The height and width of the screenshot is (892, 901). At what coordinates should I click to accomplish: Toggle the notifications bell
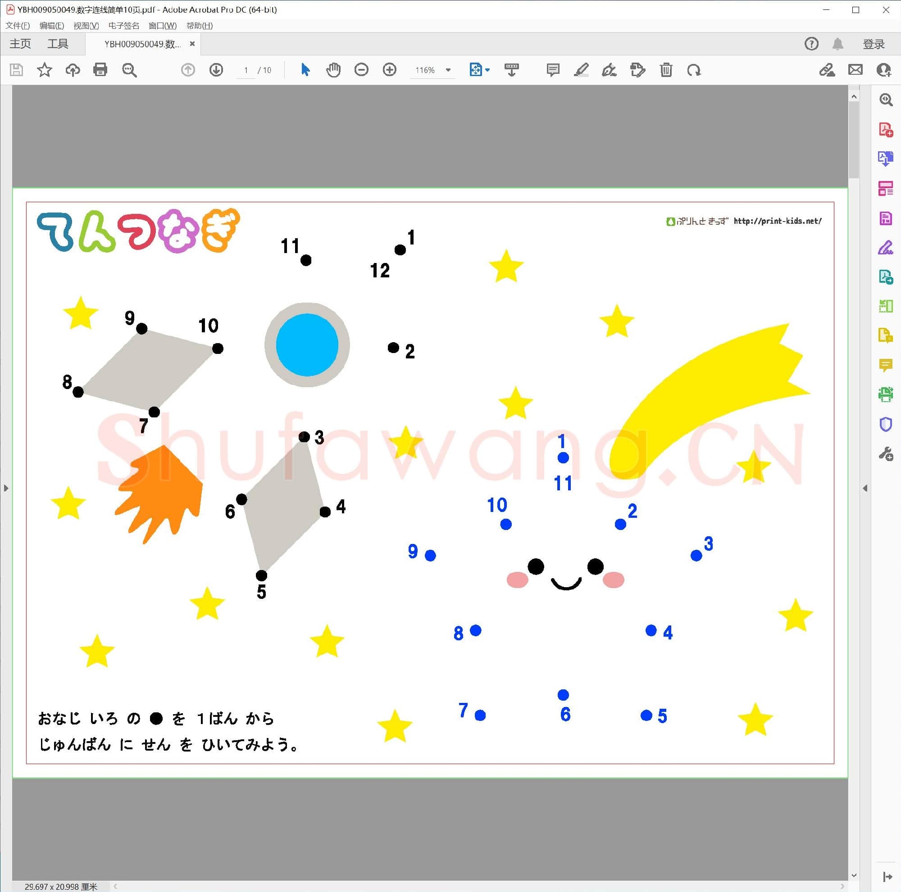[837, 44]
